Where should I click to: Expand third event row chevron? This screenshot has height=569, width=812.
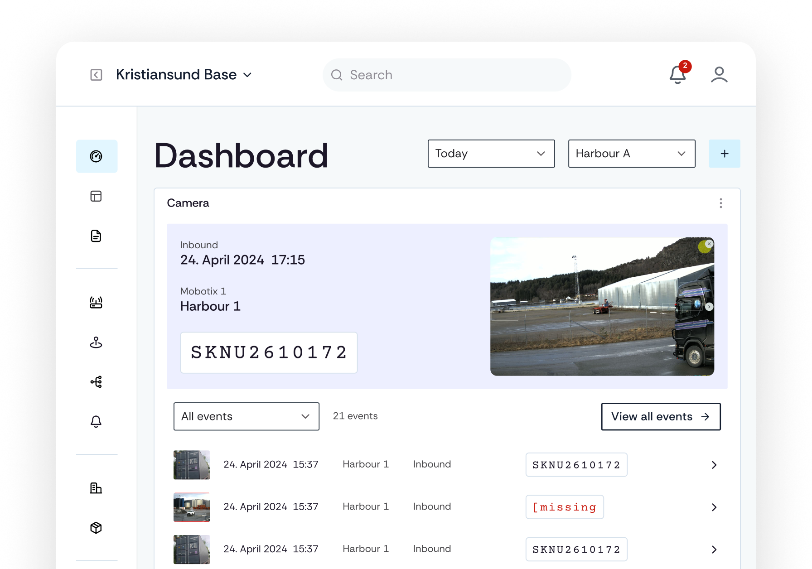[714, 550]
